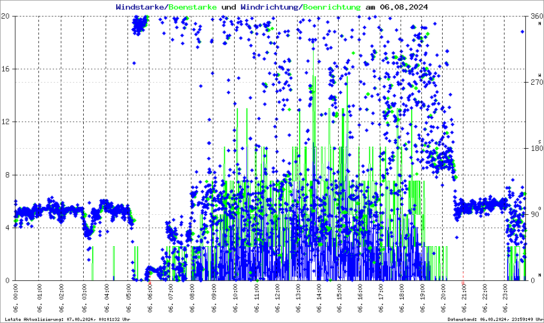544x323 pixels.
Task: Click time axis label '13:00'
Action: (298, 292)
